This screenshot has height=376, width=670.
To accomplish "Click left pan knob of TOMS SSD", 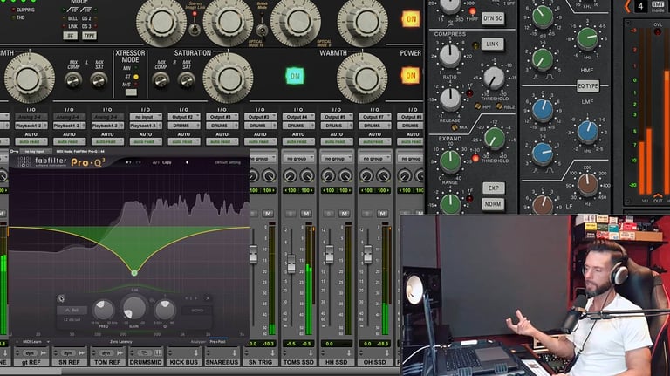I will tap(291, 175).
